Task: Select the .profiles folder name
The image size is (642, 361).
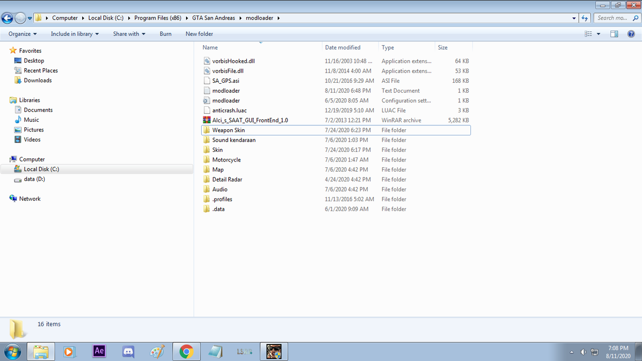Action: pyautogui.click(x=222, y=200)
